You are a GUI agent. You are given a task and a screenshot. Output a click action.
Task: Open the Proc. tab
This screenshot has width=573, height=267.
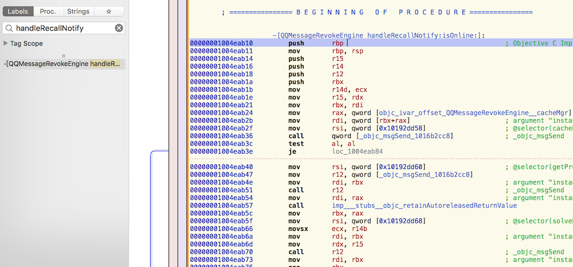tap(48, 11)
